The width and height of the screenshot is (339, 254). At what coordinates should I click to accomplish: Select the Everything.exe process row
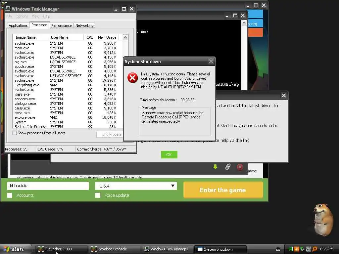point(68,85)
